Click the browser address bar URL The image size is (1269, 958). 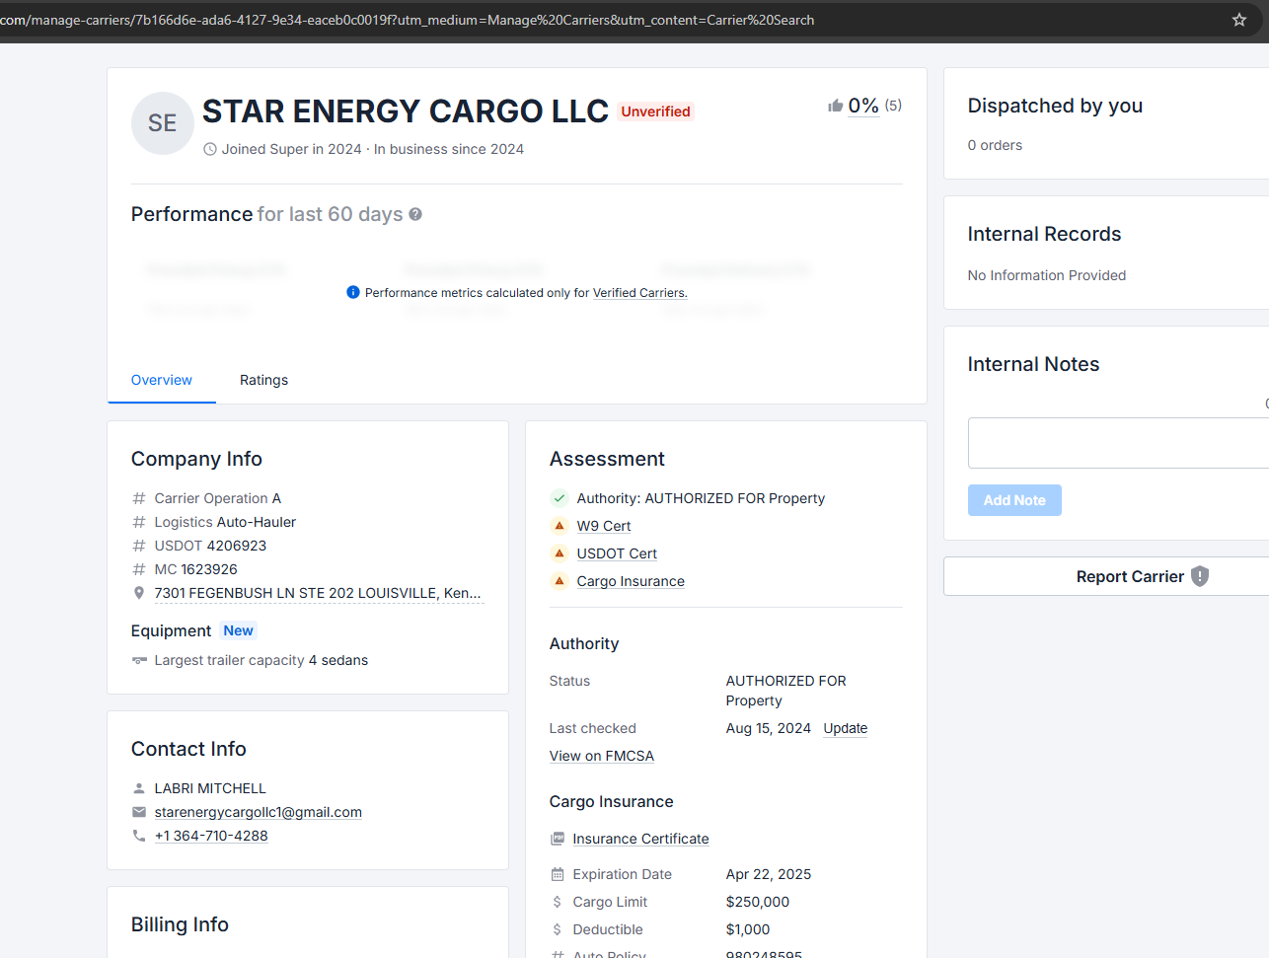pyautogui.click(x=408, y=20)
